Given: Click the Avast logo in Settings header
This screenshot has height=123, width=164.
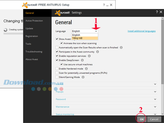Looking at the screenshot, I should [x=62, y=13].
